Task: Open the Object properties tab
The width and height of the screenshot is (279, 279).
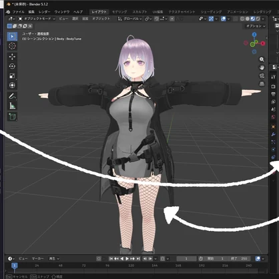Action: [x=274, y=127]
